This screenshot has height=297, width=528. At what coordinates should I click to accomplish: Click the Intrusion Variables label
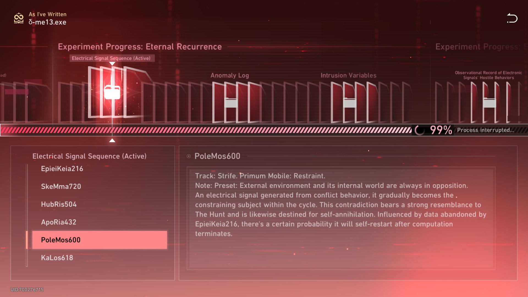pos(348,75)
